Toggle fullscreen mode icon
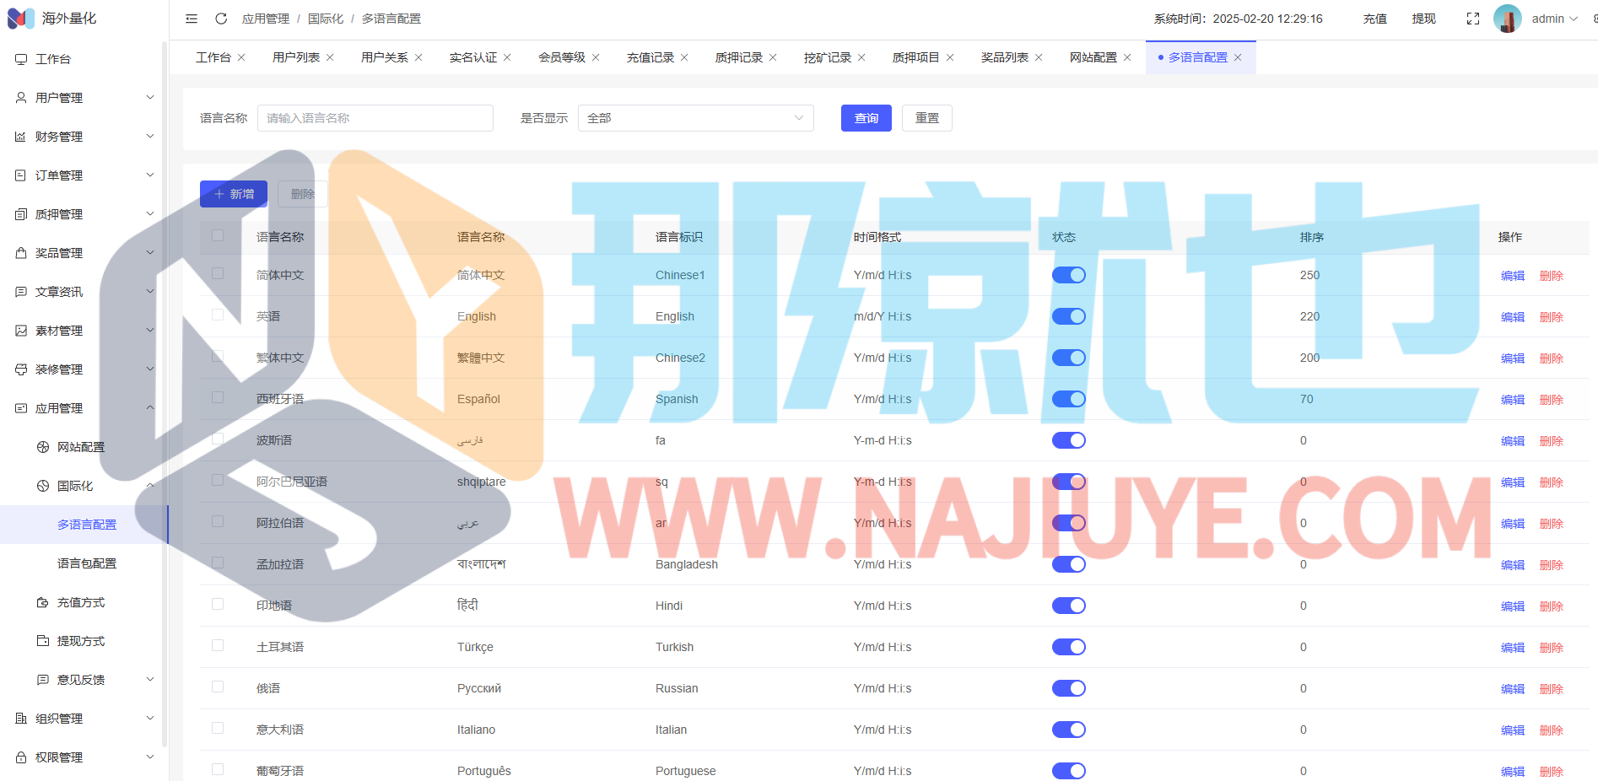1598x781 pixels. pyautogui.click(x=1473, y=19)
